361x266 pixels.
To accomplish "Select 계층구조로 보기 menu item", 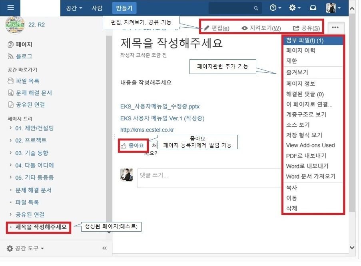I will [313, 114].
